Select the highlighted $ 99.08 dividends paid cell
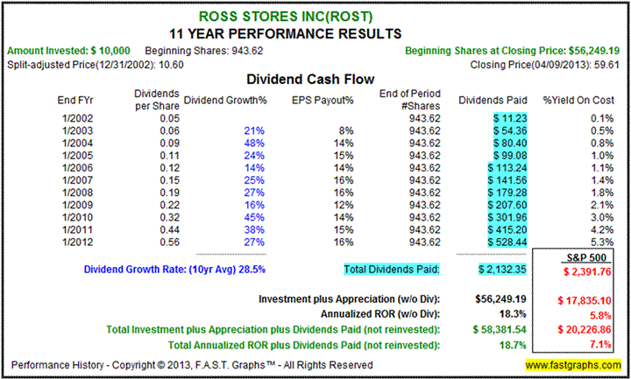Screen dimensions: 631x379 [510, 156]
